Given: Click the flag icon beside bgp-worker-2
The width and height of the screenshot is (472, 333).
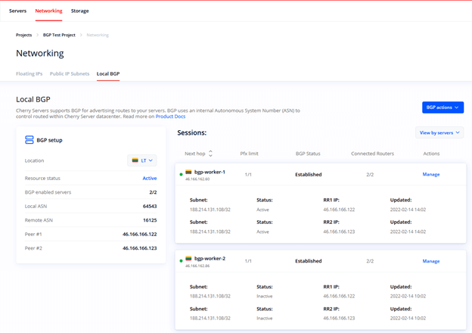Looking at the screenshot, I should point(189,259).
